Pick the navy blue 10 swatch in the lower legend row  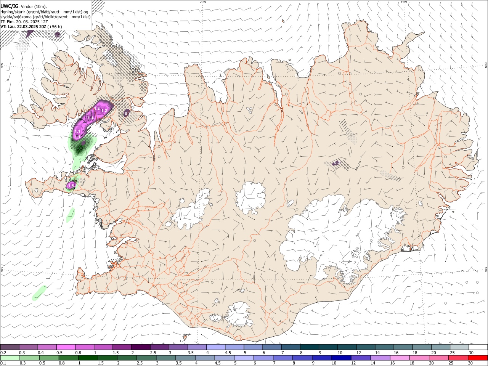[341, 358]
